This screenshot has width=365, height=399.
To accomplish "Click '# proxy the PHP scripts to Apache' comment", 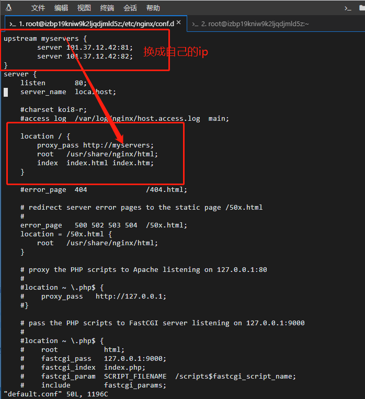I will click(x=144, y=270).
